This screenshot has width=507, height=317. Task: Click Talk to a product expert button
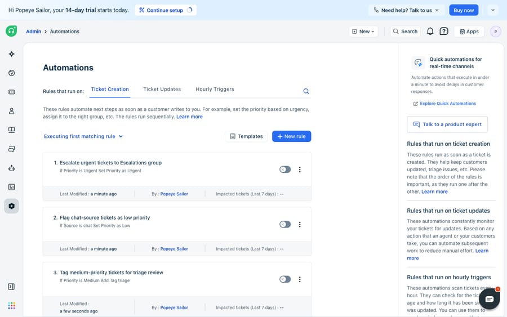point(447,124)
